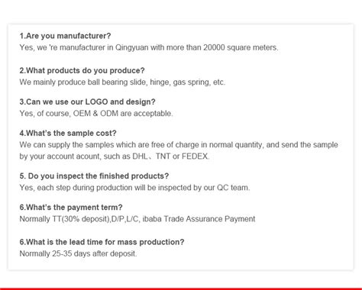Click "6.What is the lead time for mass production?"

[x=102, y=242]
